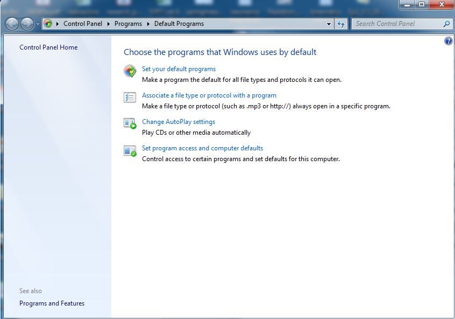Open Change AutoPlay settings link

179,122
